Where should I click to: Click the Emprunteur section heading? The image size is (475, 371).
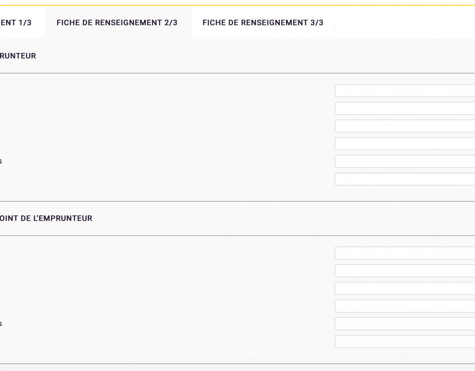18,56
